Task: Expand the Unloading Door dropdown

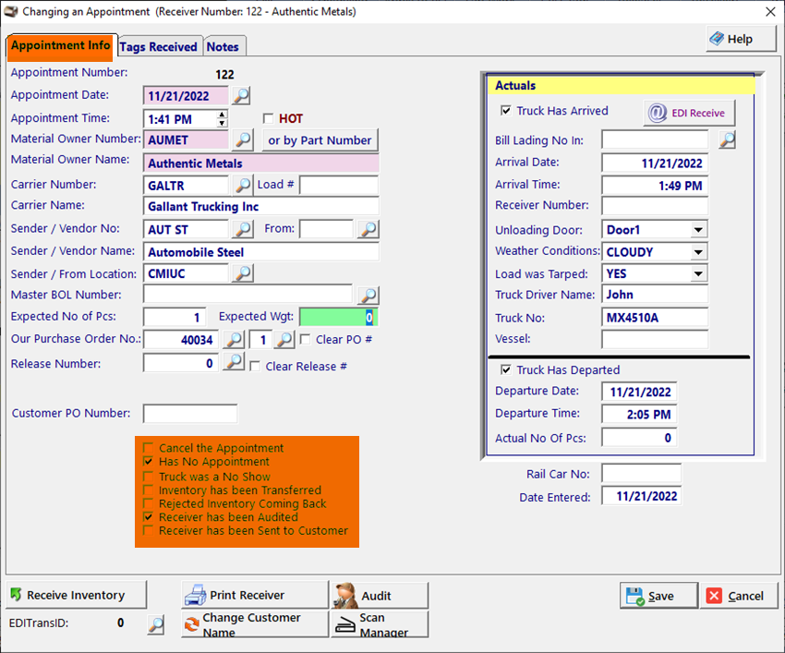Action: pos(698,229)
